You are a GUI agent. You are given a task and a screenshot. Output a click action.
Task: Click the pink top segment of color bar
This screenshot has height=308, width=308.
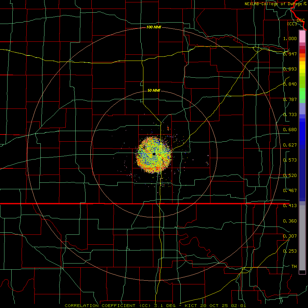[302, 36]
